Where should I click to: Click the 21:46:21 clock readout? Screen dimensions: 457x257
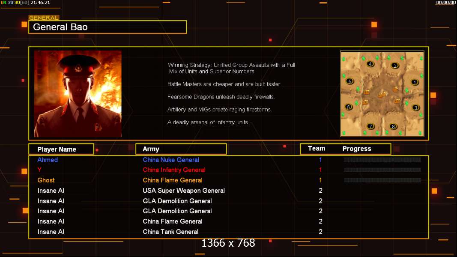pyautogui.click(x=40, y=3)
